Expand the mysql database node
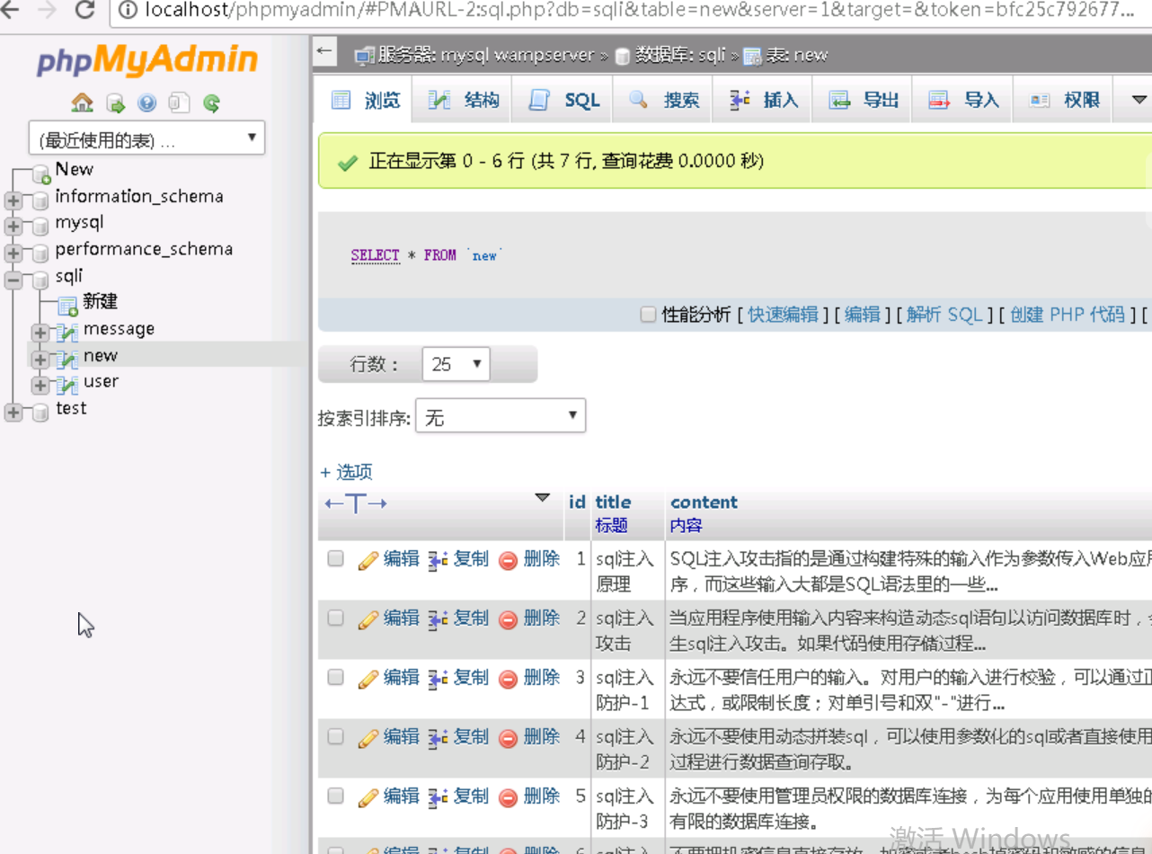 [x=13, y=227]
